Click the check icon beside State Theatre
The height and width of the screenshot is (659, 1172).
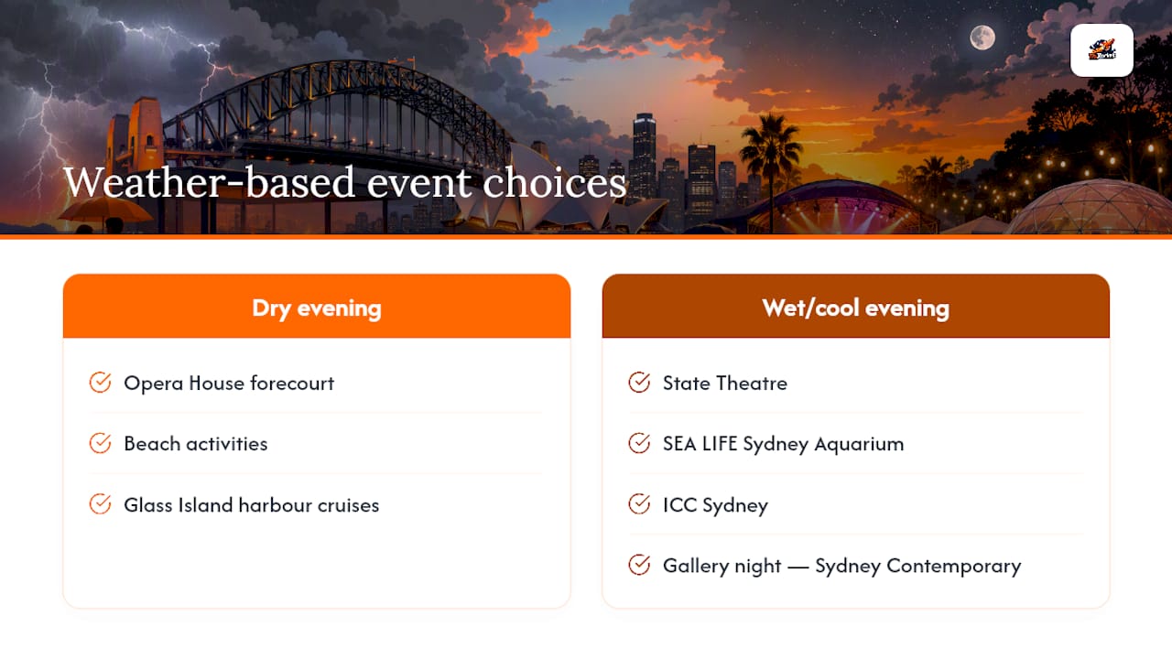639,383
